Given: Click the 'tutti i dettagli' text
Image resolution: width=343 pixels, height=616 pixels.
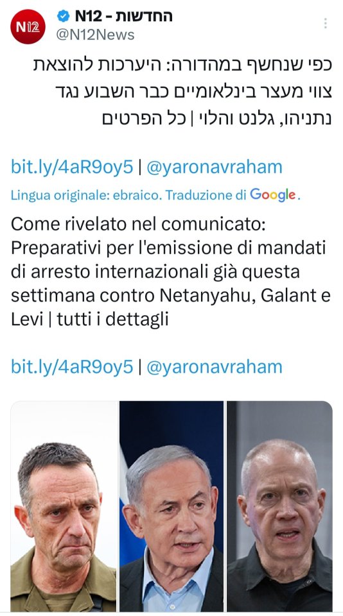Looking at the screenshot, I should click(112, 319).
